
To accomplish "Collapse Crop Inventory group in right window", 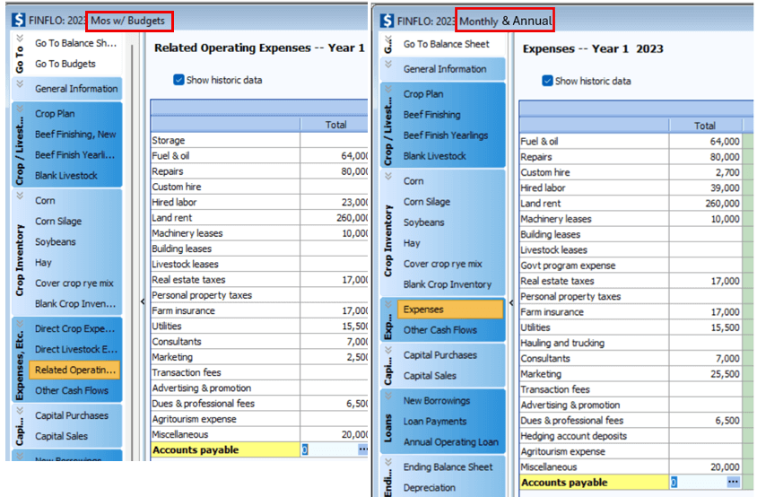I will [388, 177].
